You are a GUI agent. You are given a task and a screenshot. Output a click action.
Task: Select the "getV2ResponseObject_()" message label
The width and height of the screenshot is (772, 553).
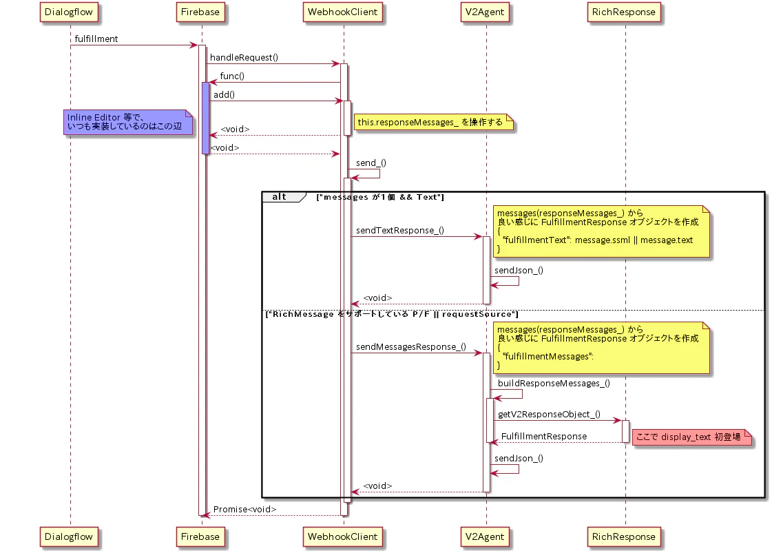pyautogui.click(x=549, y=415)
